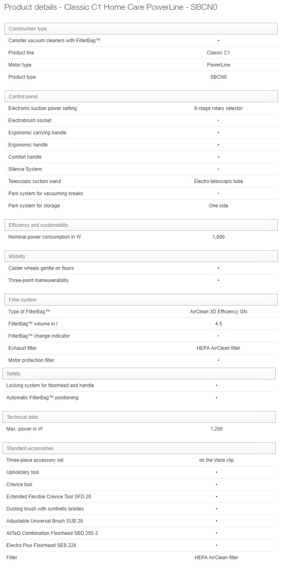The height and width of the screenshot is (573, 283).
Task: Select the Three-piece accessory set label
Action: click(x=35, y=460)
